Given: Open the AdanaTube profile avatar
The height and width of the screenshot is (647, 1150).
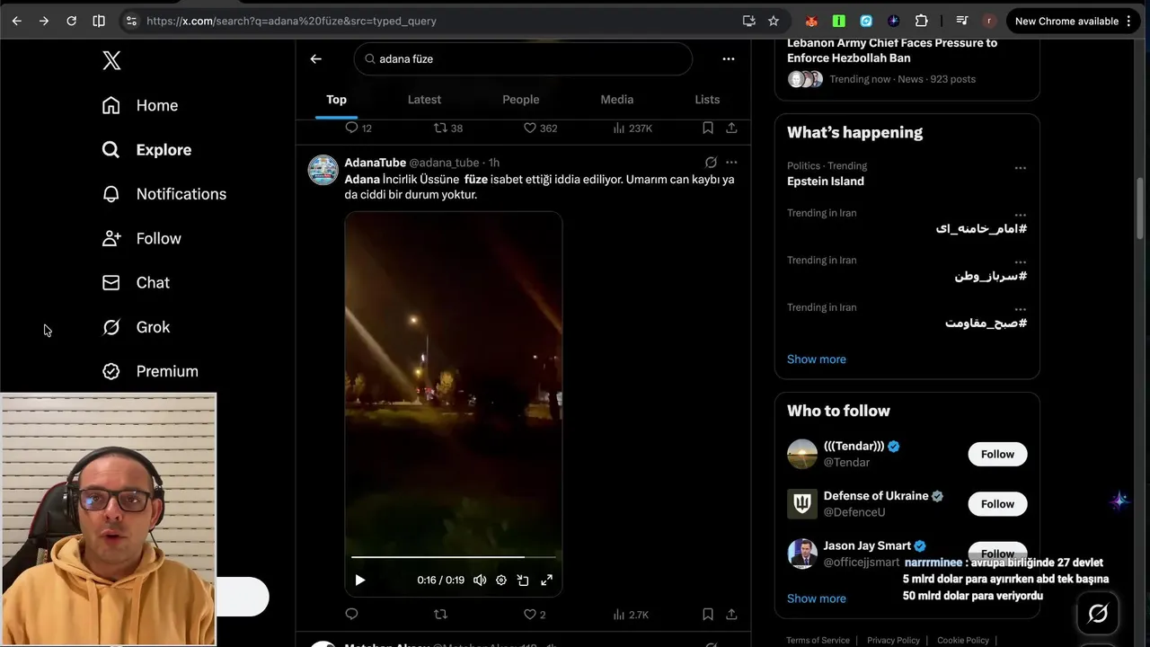Looking at the screenshot, I should point(323,170).
